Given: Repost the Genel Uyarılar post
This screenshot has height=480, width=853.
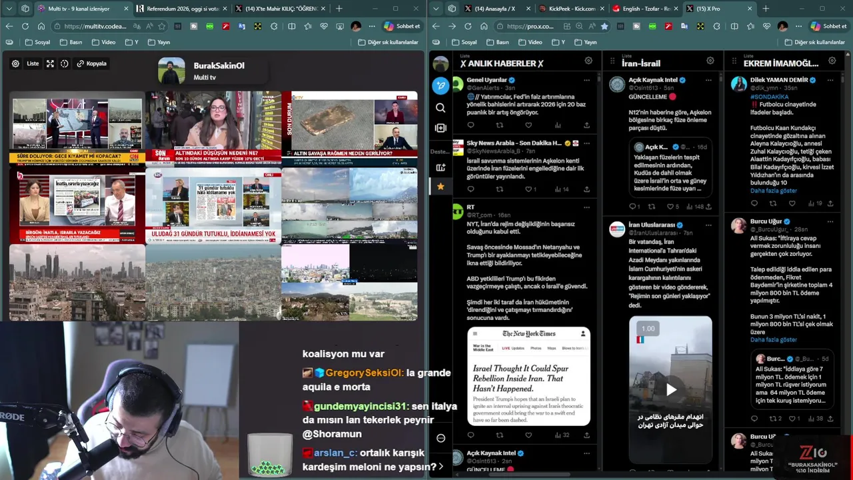Looking at the screenshot, I should click(x=500, y=125).
